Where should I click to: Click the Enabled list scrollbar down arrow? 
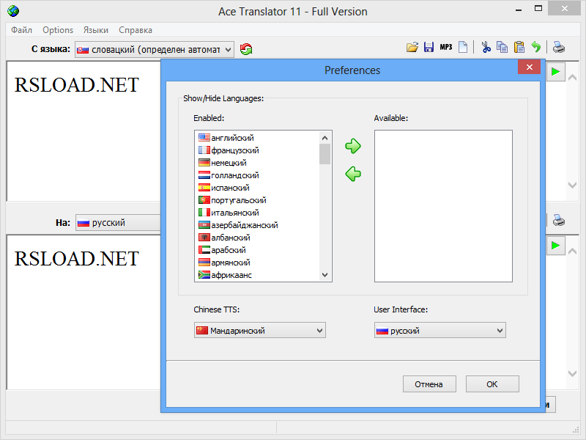pyautogui.click(x=324, y=275)
